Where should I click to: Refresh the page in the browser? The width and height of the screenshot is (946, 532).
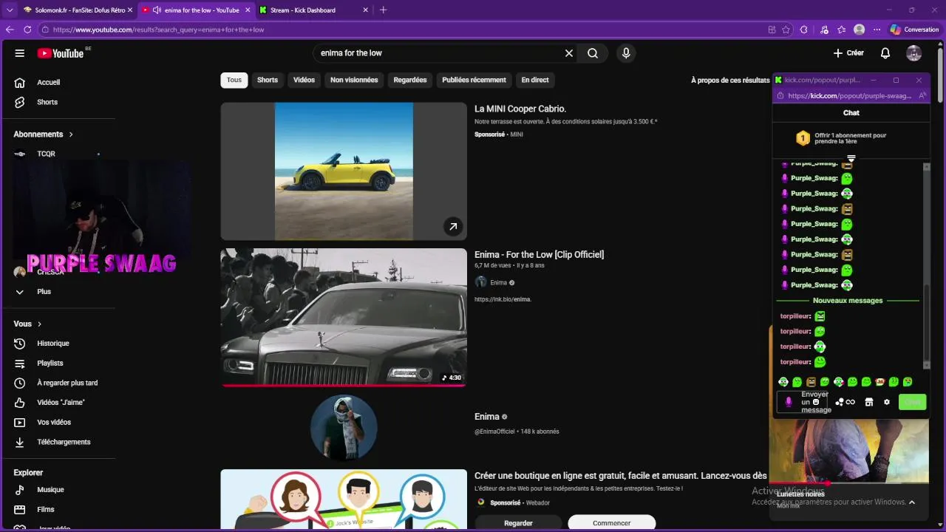(x=27, y=30)
